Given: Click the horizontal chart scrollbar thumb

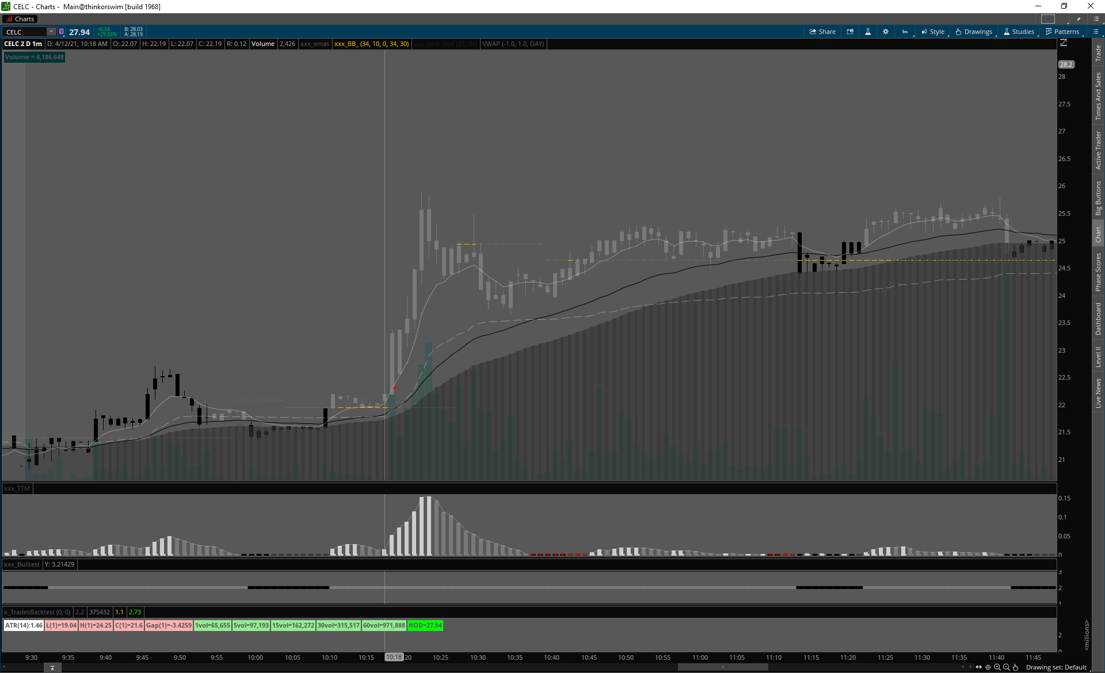Looking at the screenshot, I should pyautogui.click(x=723, y=667).
